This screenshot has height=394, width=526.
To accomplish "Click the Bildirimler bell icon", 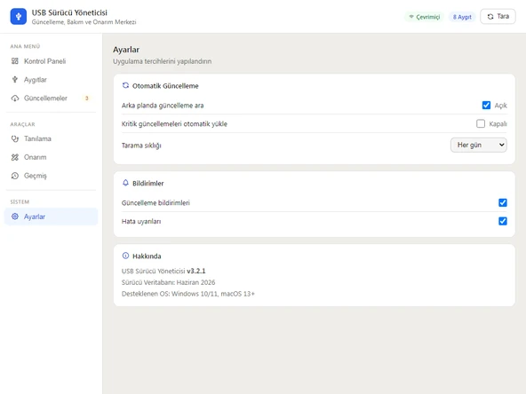I will click(x=125, y=183).
